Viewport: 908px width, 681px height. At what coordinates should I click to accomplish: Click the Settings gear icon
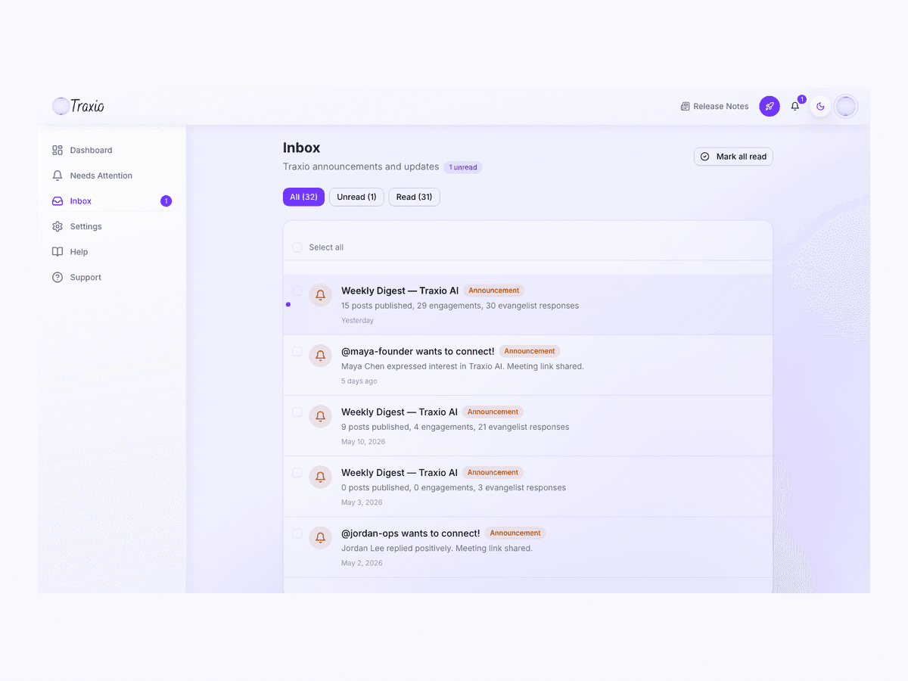58,226
